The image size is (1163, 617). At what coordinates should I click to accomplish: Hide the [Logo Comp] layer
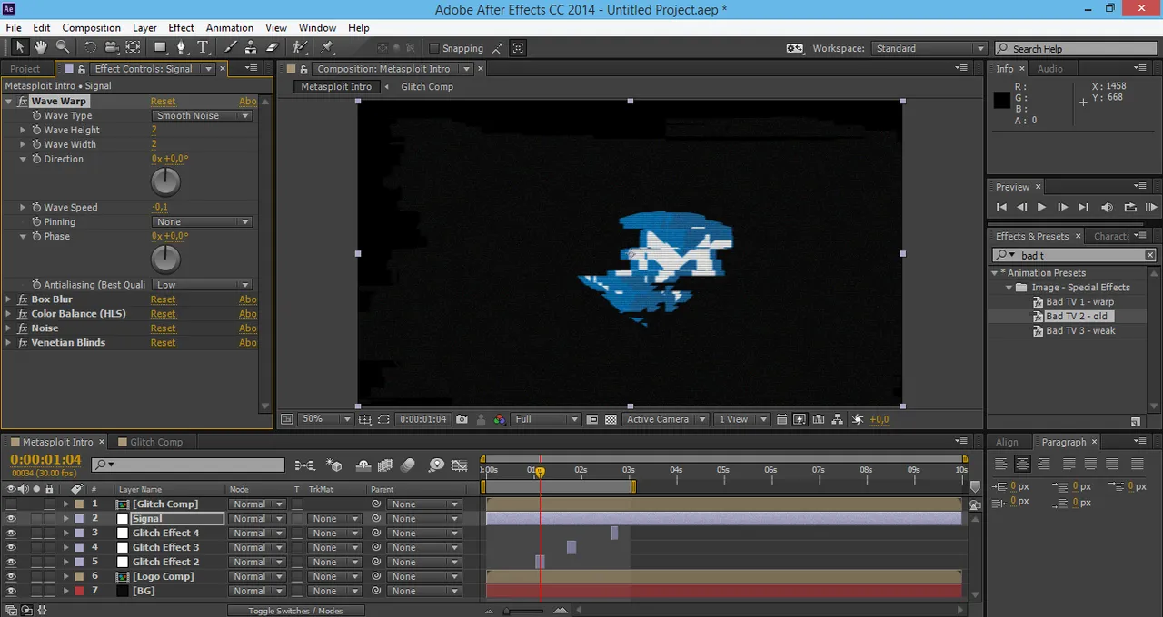11,577
